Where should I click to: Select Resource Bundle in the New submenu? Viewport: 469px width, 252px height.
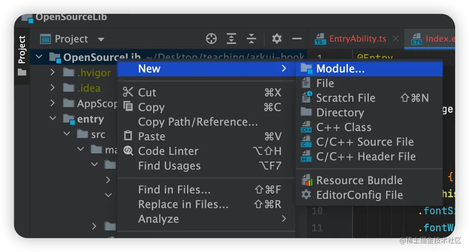[369, 180]
